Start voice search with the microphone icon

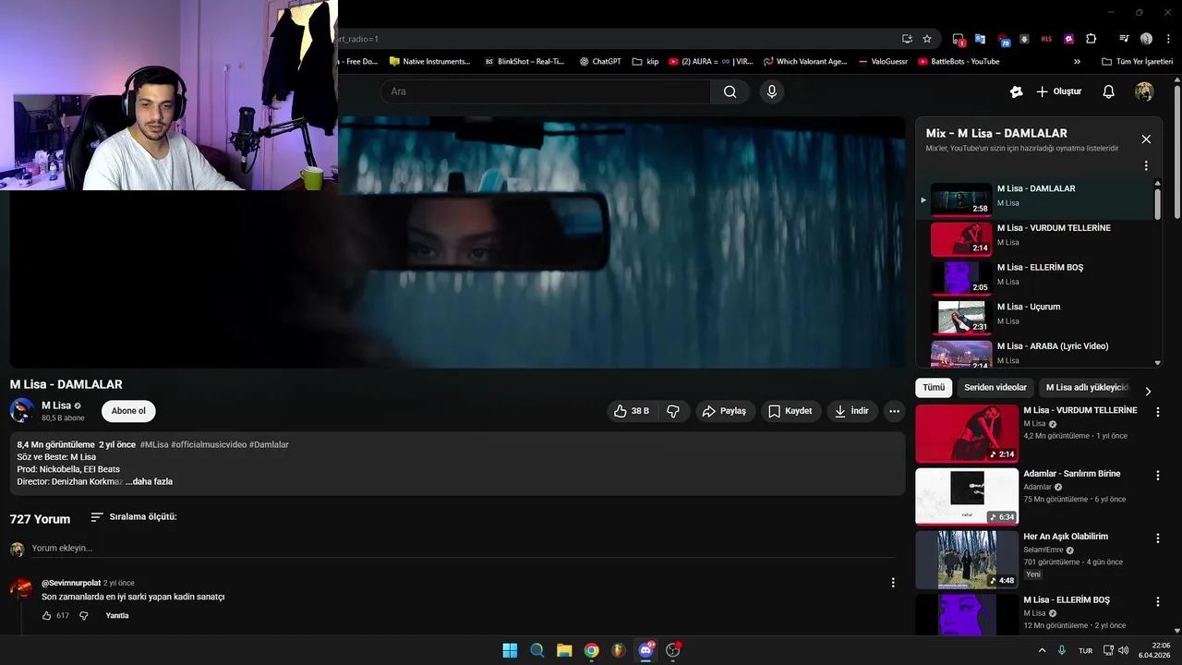coord(772,91)
